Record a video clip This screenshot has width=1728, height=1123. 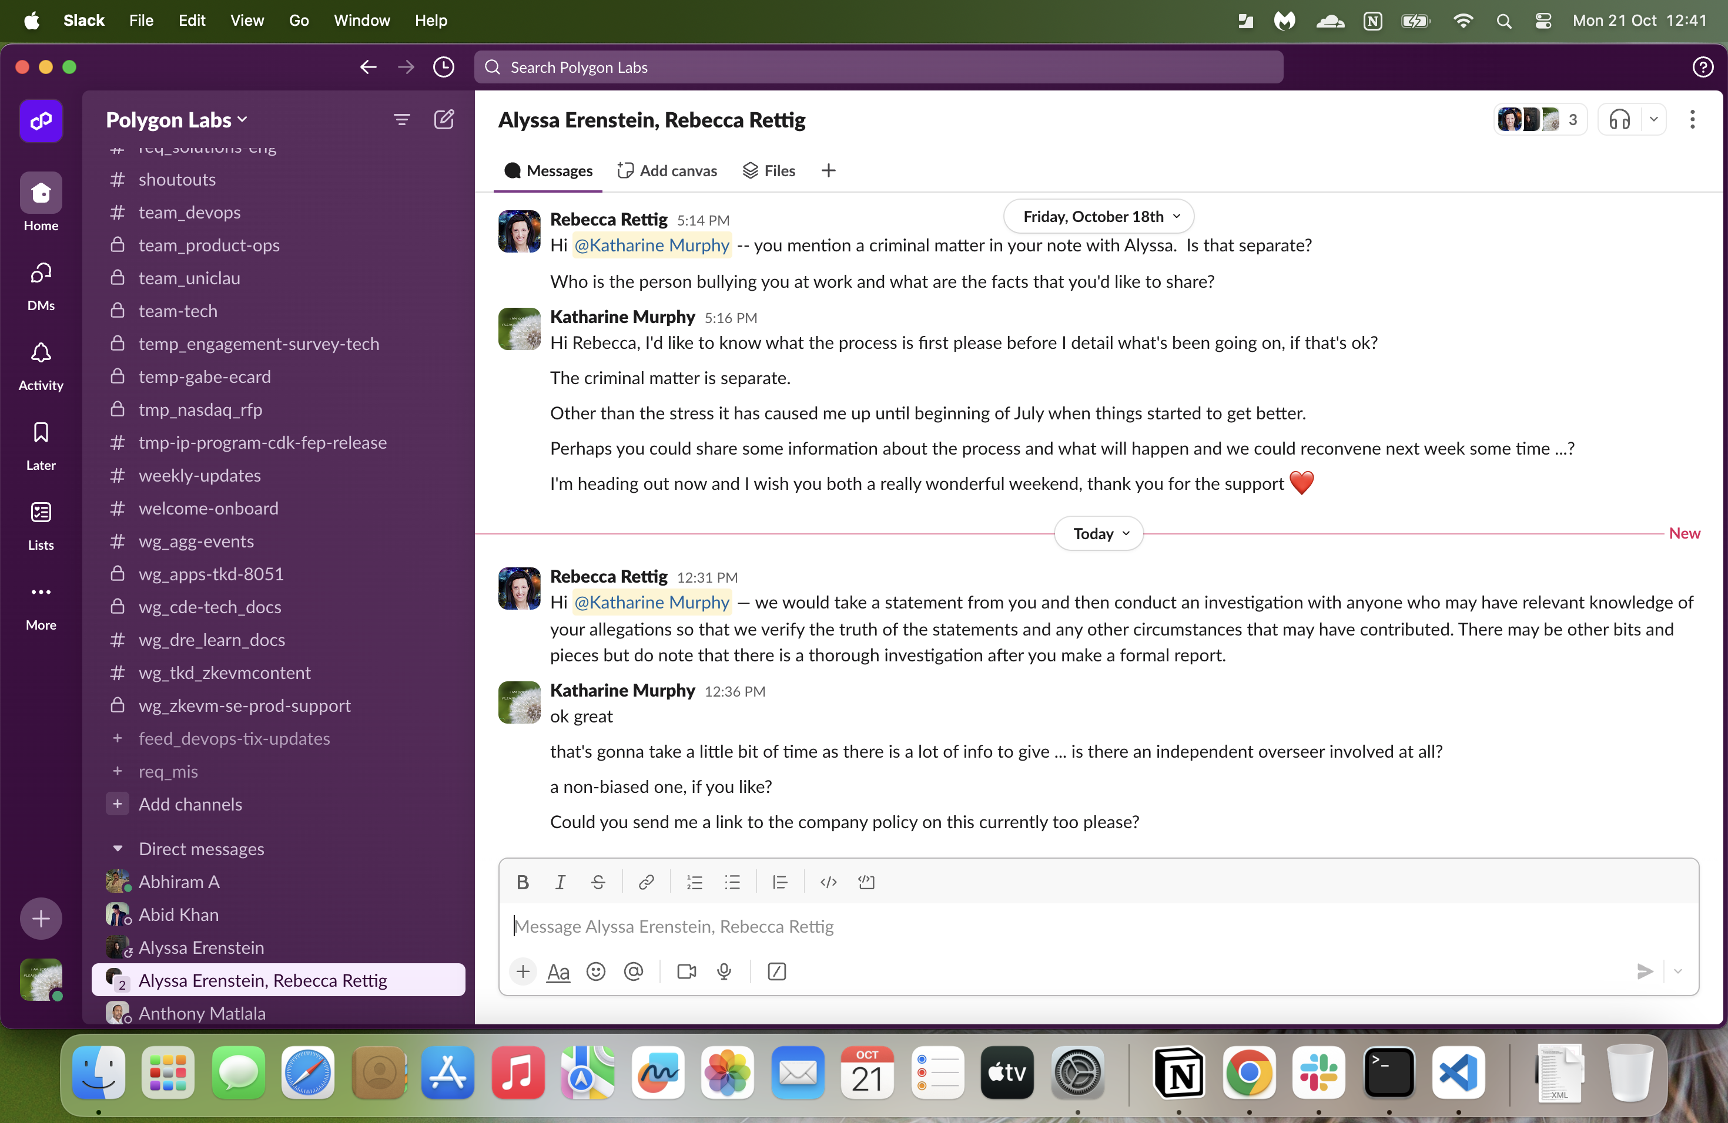(687, 971)
